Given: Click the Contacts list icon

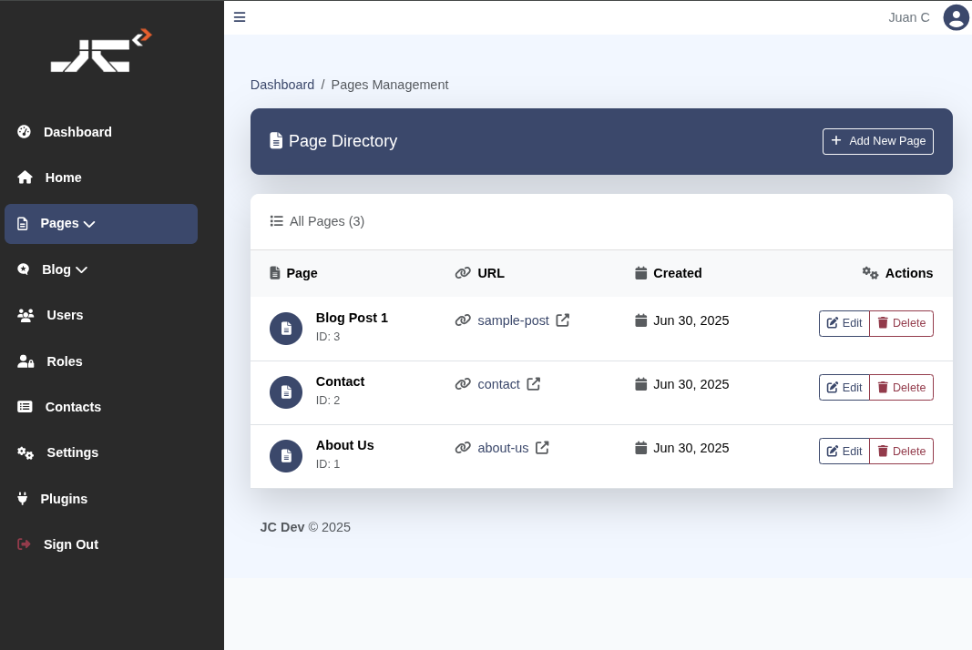Looking at the screenshot, I should click(25, 407).
